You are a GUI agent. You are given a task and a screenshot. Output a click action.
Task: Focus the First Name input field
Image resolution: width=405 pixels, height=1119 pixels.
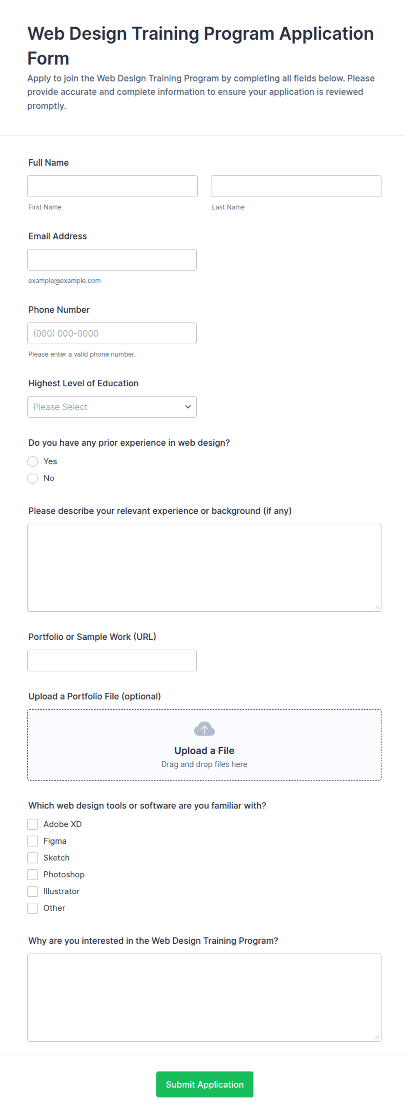112,186
